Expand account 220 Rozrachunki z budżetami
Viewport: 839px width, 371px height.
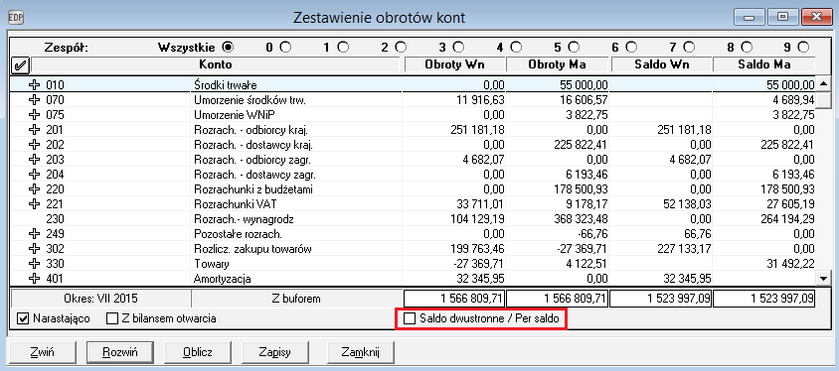(x=35, y=188)
